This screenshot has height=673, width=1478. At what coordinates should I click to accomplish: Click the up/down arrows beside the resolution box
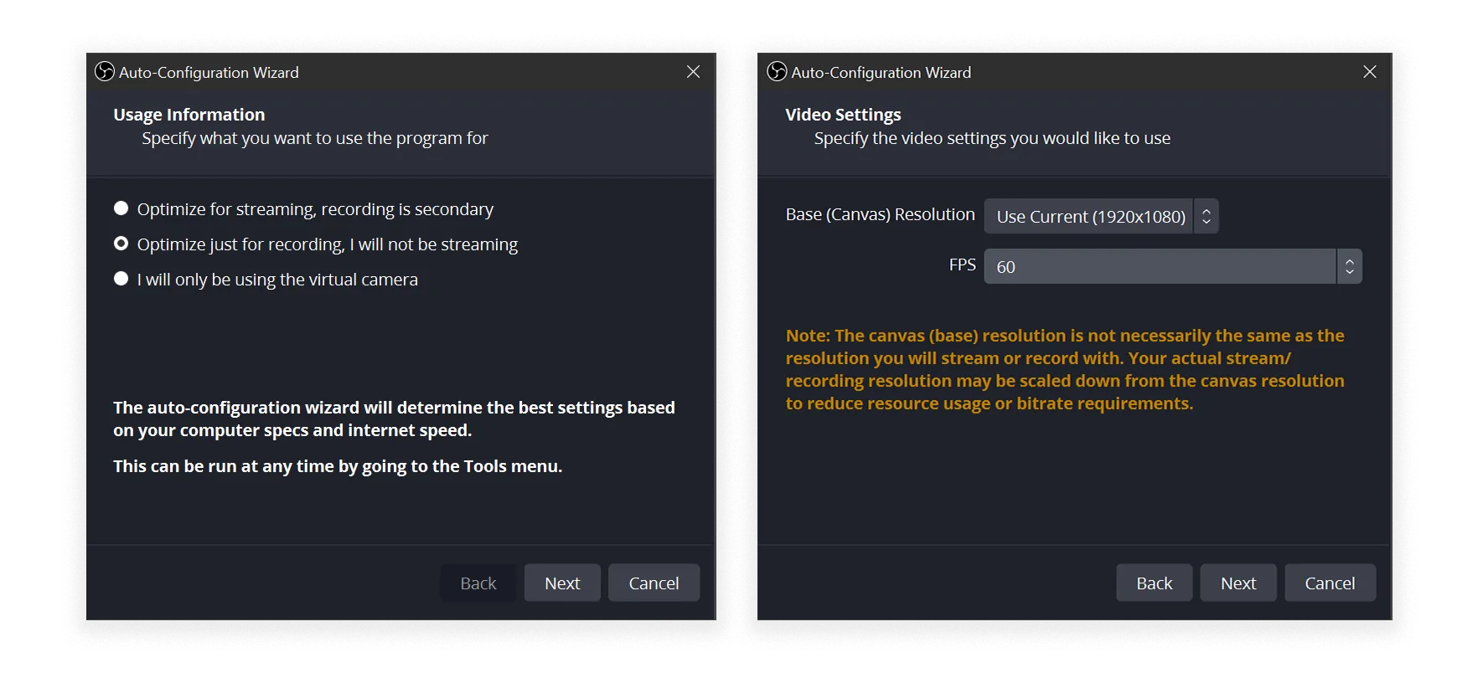(1206, 217)
